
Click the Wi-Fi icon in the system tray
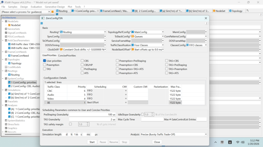tap(238, 142)
